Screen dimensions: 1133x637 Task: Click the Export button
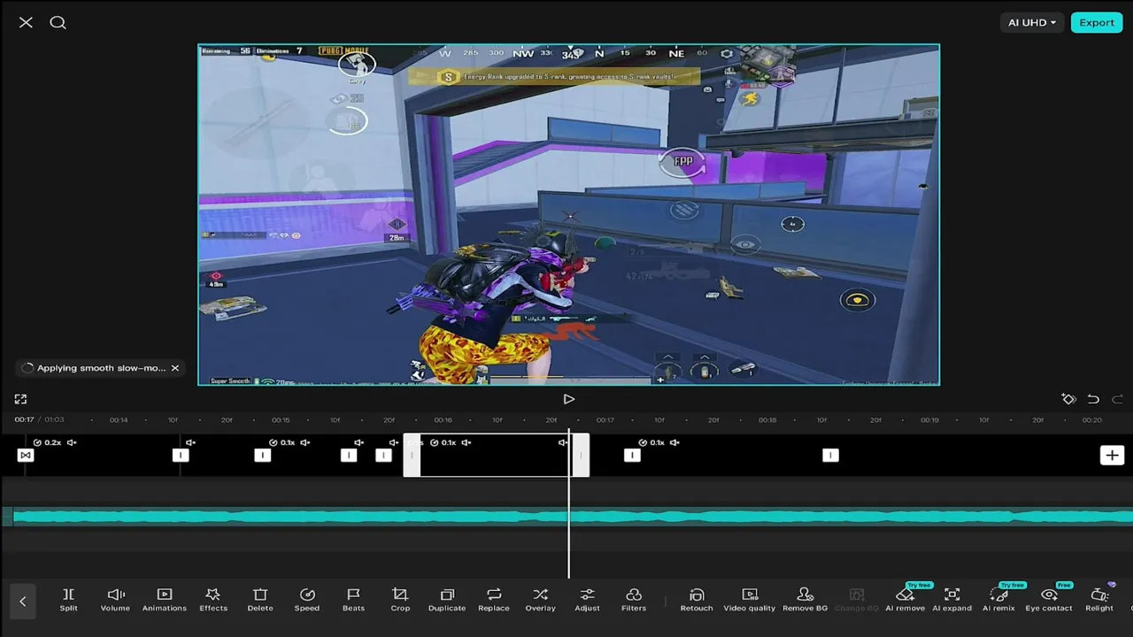(1097, 23)
